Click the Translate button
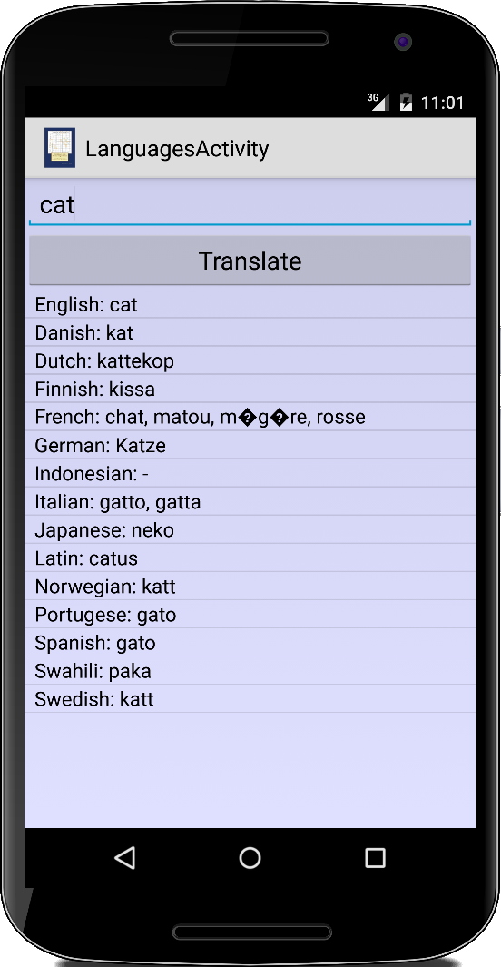The image size is (501, 967). pos(250,261)
